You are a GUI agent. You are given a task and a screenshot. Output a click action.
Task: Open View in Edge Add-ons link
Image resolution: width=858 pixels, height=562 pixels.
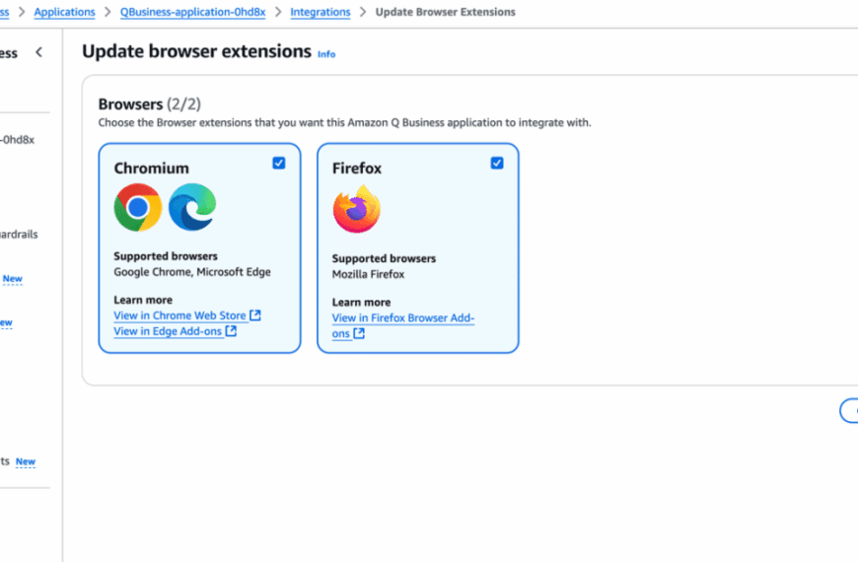point(176,331)
